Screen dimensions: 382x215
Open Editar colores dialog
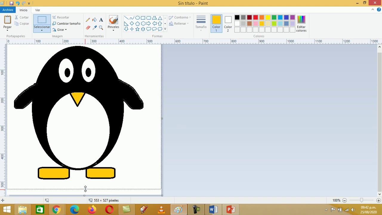(x=301, y=23)
